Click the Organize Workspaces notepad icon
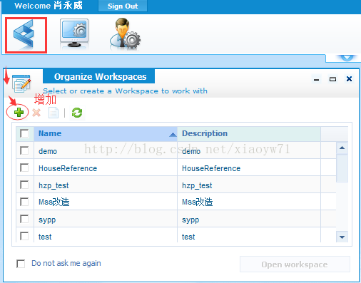 click(21, 83)
